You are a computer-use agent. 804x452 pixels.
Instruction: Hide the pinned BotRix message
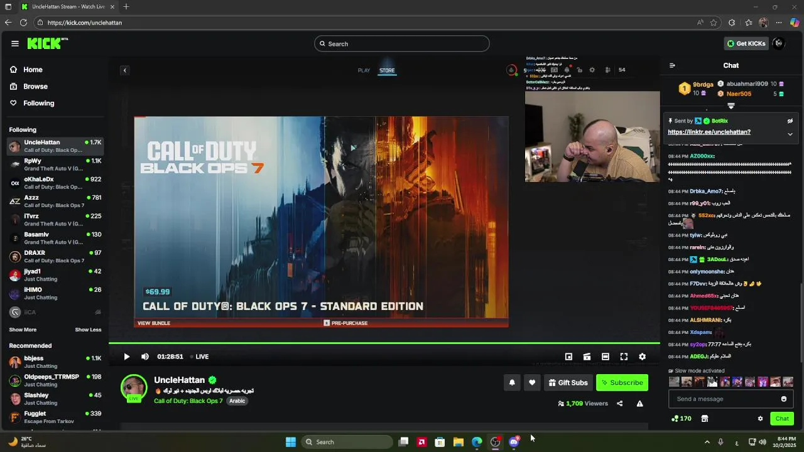coord(790,121)
